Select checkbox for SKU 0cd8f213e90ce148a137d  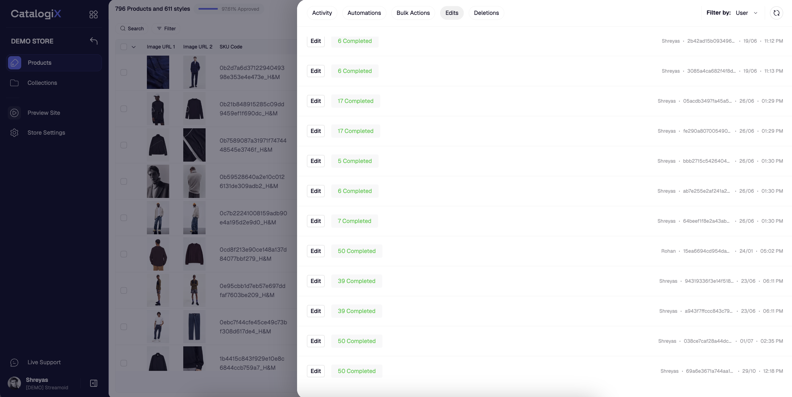[x=124, y=254]
